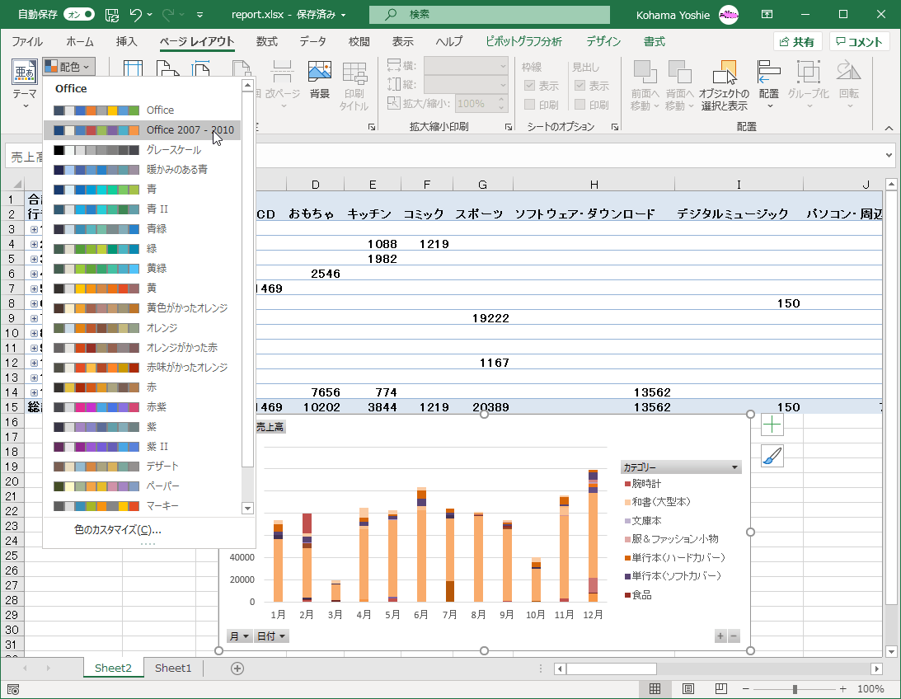
Task: Open the Data (データ) ribbon tab
Action: pyautogui.click(x=312, y=42)
